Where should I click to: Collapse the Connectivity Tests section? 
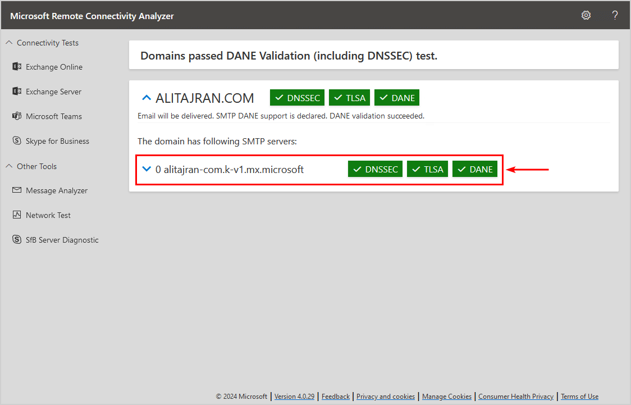click(x=9, y=42)
